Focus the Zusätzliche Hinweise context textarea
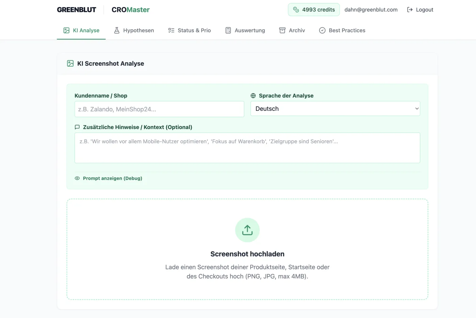This screenshot has height=318, width=476. [247, 148]
